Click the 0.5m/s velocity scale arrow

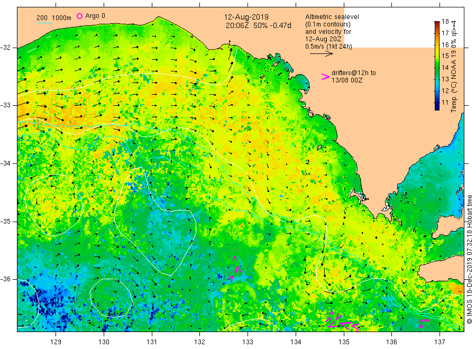322,54
